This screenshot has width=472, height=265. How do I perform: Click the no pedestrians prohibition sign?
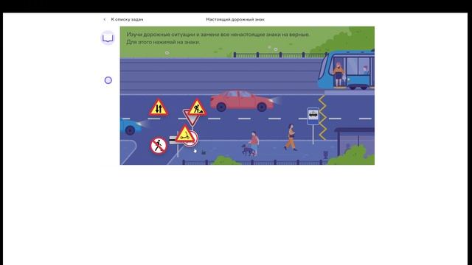point(159,146)
